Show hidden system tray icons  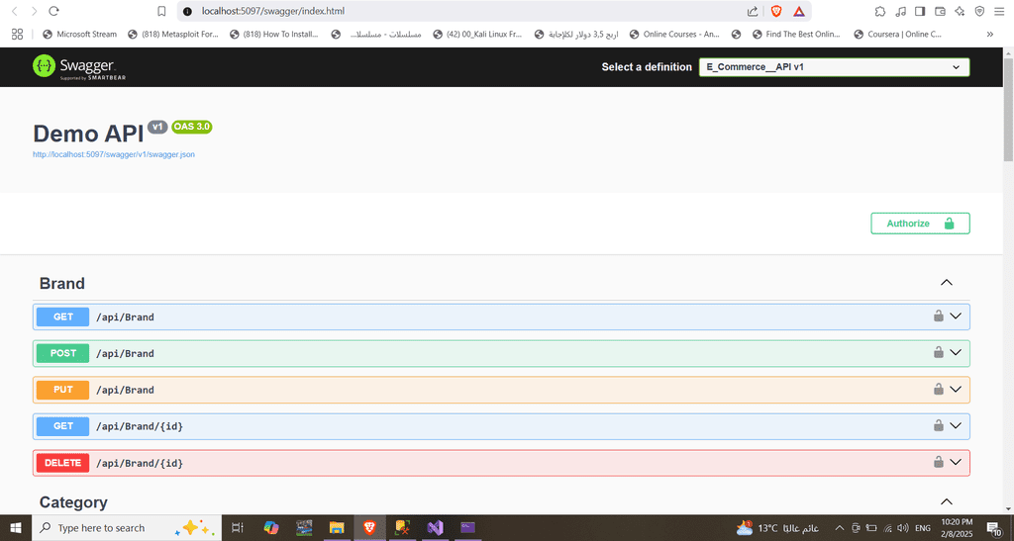tap(840, 528)
